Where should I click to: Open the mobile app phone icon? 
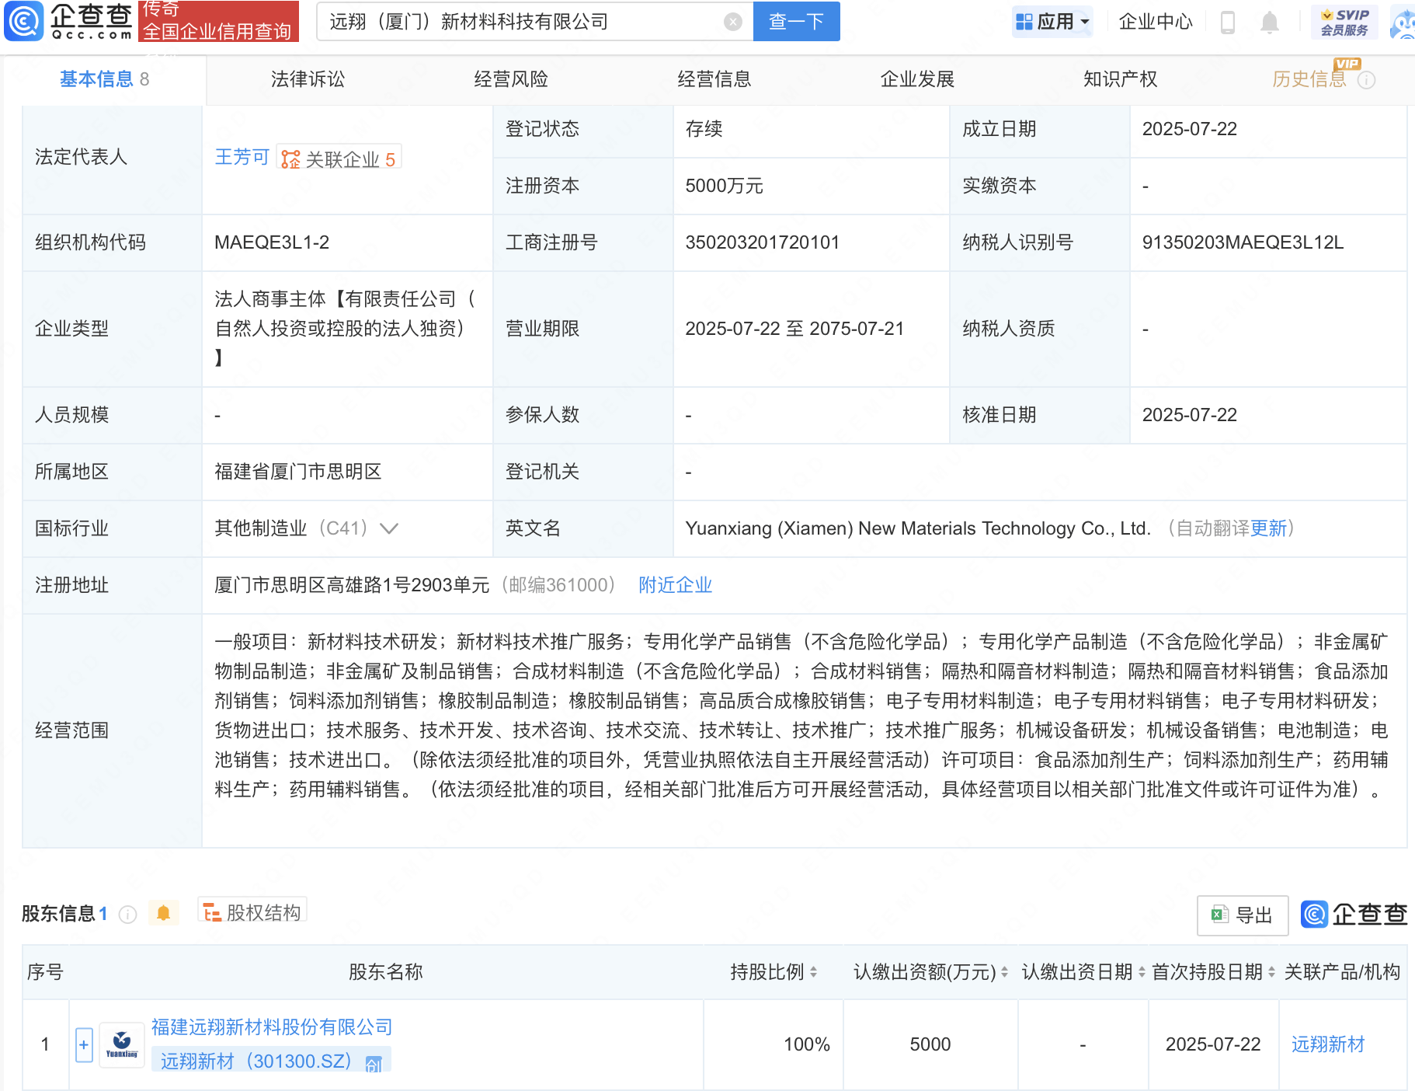point(1227,22)
